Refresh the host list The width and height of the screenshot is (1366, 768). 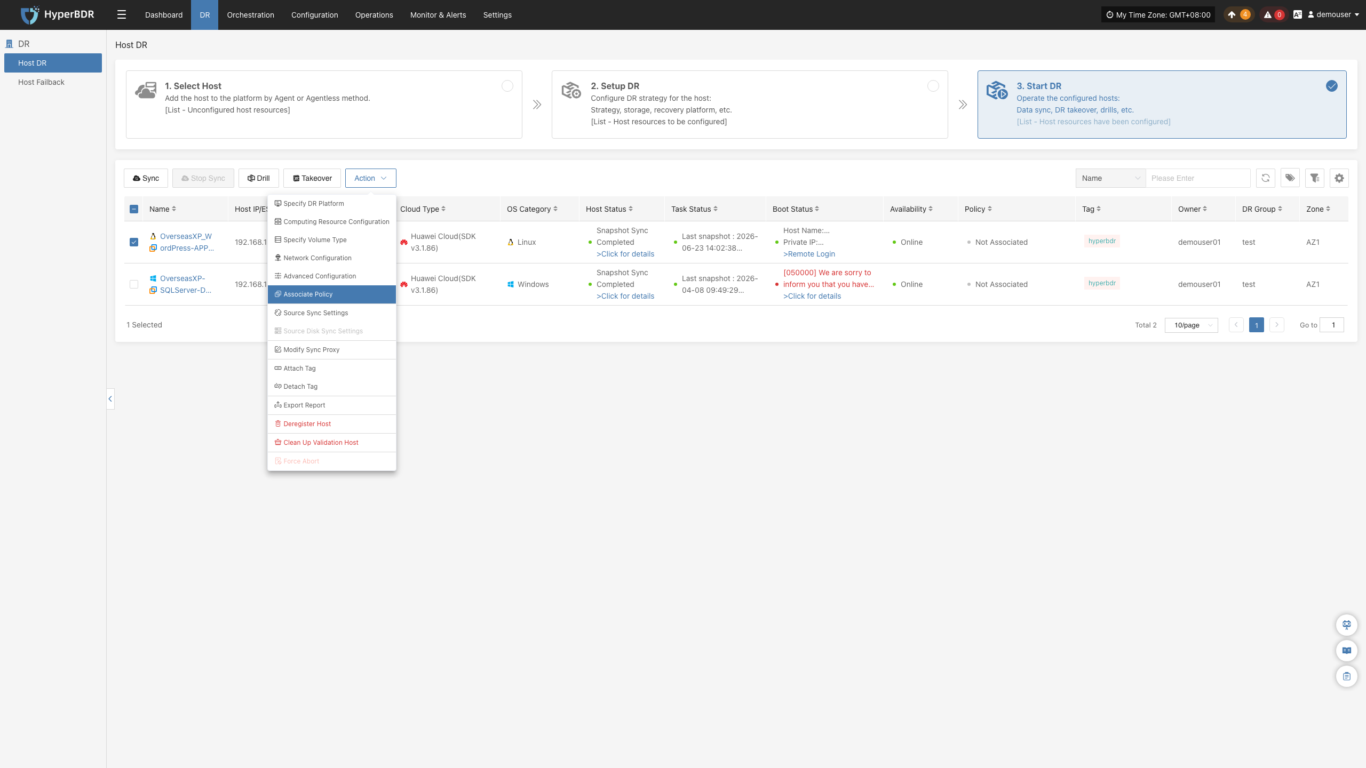point(1266,178)
